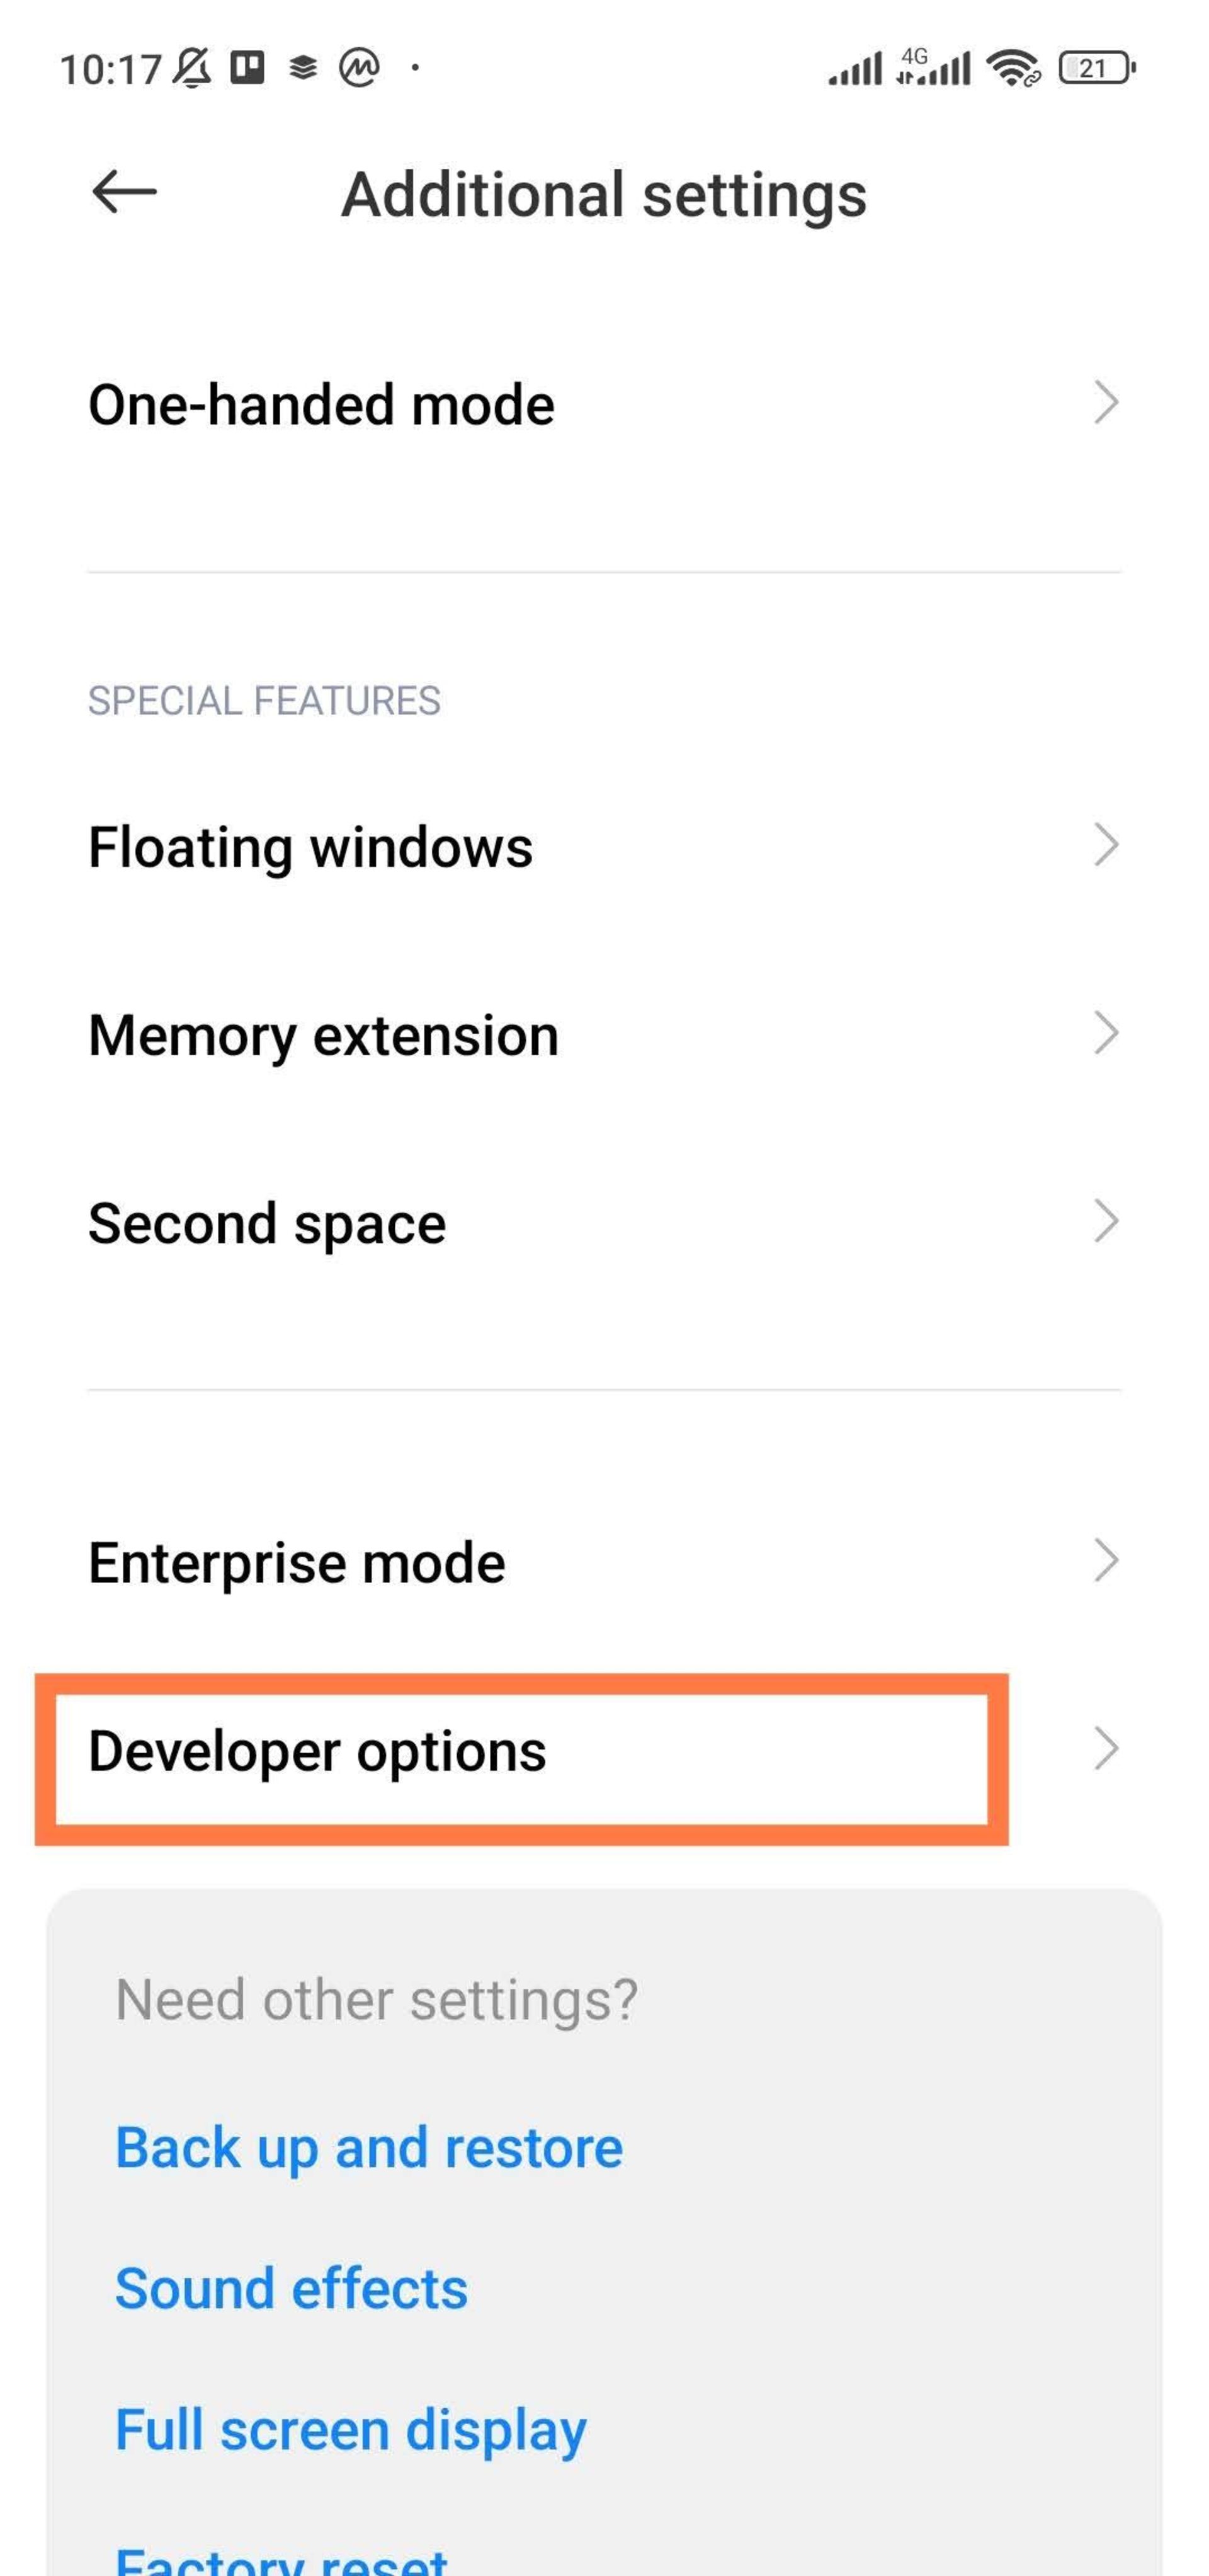
Task: Expand Memory extension chevron
Action: tap(1105, 1033)
